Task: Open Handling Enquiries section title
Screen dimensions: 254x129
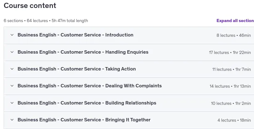Action: [83, 52]
